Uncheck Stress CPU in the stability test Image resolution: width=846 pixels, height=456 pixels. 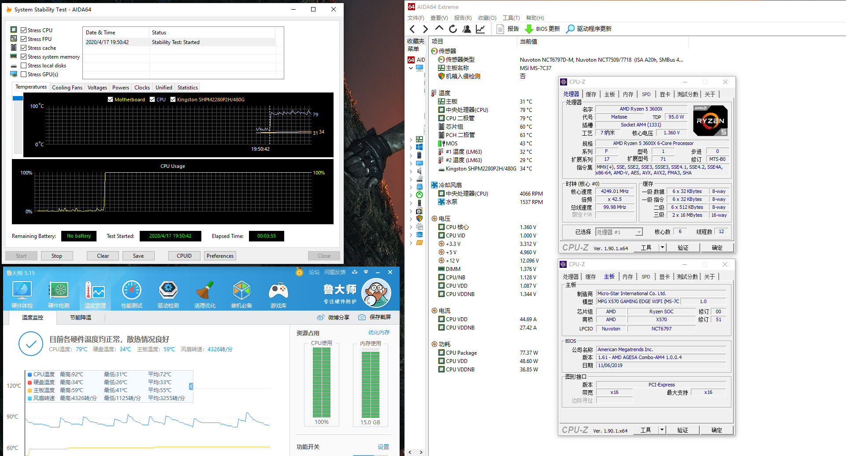pyautogui.click(x=24, y=30)
